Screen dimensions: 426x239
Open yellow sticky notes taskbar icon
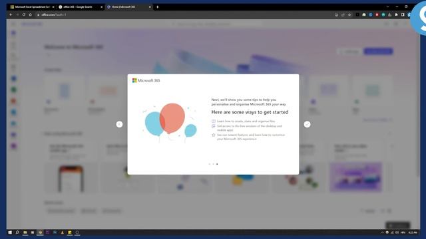coord(70,232)
